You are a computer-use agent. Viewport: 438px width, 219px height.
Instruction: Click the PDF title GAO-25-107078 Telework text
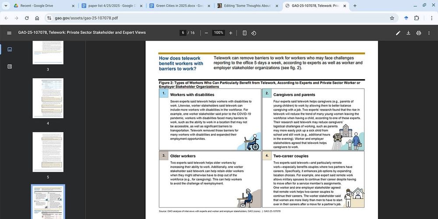coord(82,32)
